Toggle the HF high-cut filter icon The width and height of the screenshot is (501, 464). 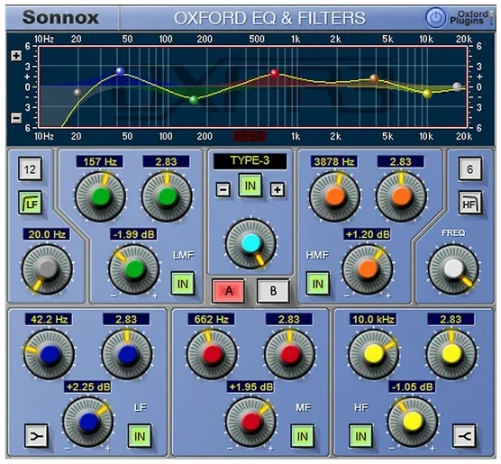(x=469, y=203)
